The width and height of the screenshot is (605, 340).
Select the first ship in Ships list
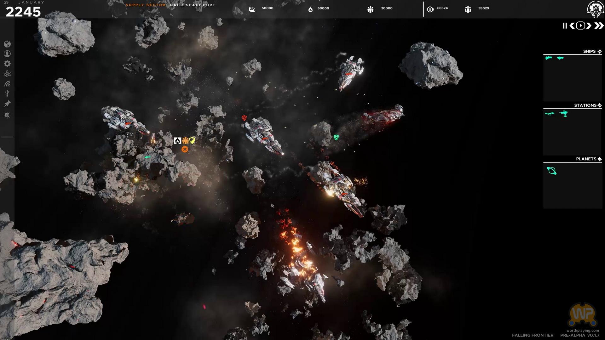pyautogui.click(x=549, y=58)
